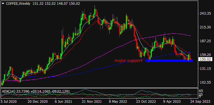Click the 131.15 price axis label
The width and height of the screenshot is (214, 105).
click(x=205, y=69)
